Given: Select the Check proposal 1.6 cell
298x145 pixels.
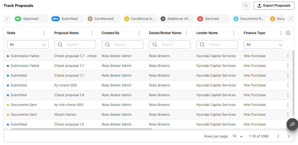Looking at the screenshot, I should (x=69, y=95).
